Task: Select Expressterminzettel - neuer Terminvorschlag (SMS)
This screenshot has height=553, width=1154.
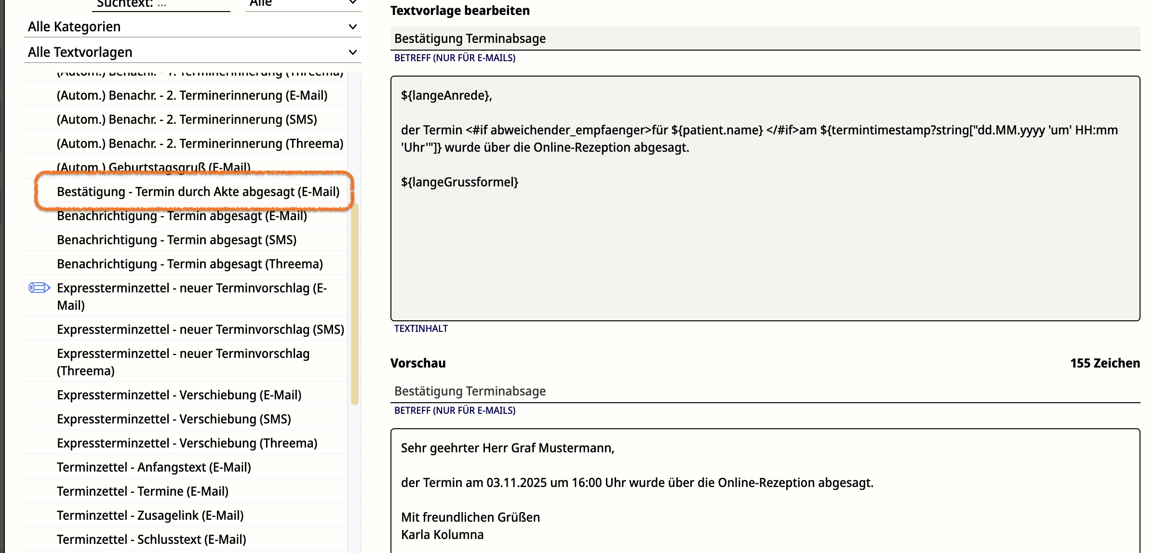Action: pos(200,329)
